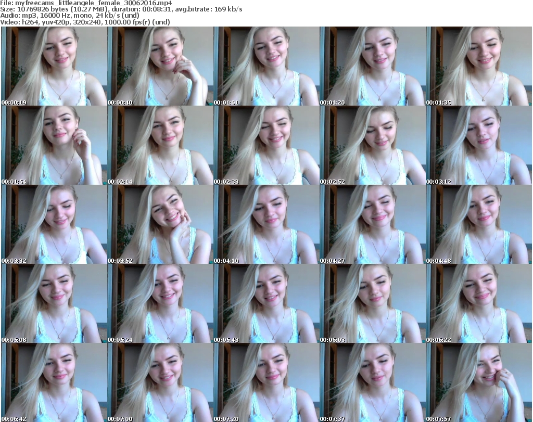
Task: Select the thumbnail timestamped 00:07:20
Action: tap(266, 382)
